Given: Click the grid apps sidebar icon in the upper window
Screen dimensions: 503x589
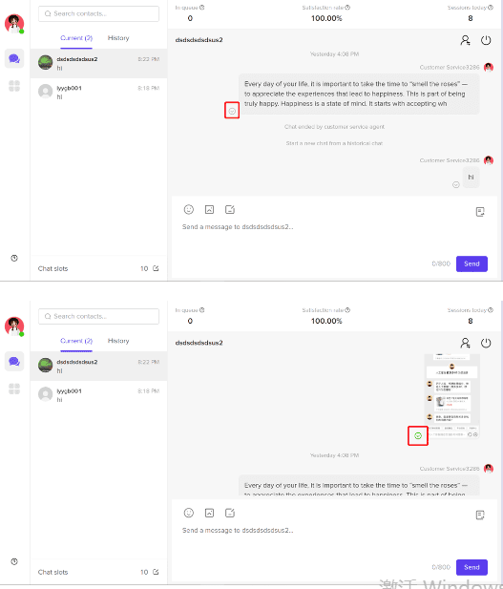Looking at the screenshot, I should point(14,86).
